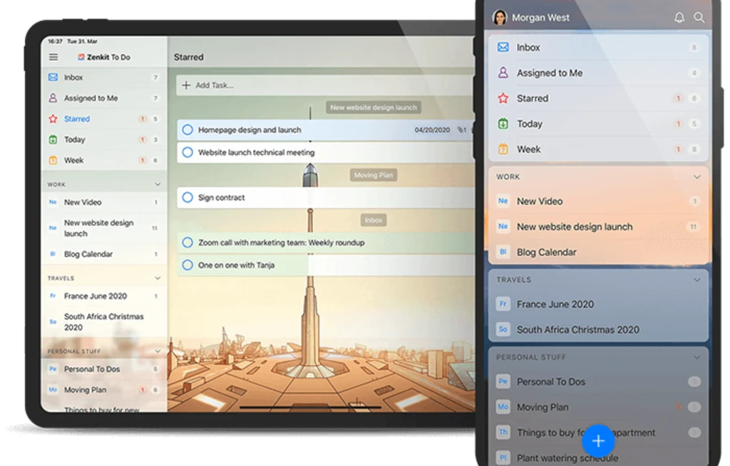730x466 pixels.
Task: Click the South Africa Christmas 2020 icon on the phone
Action: 503,329
